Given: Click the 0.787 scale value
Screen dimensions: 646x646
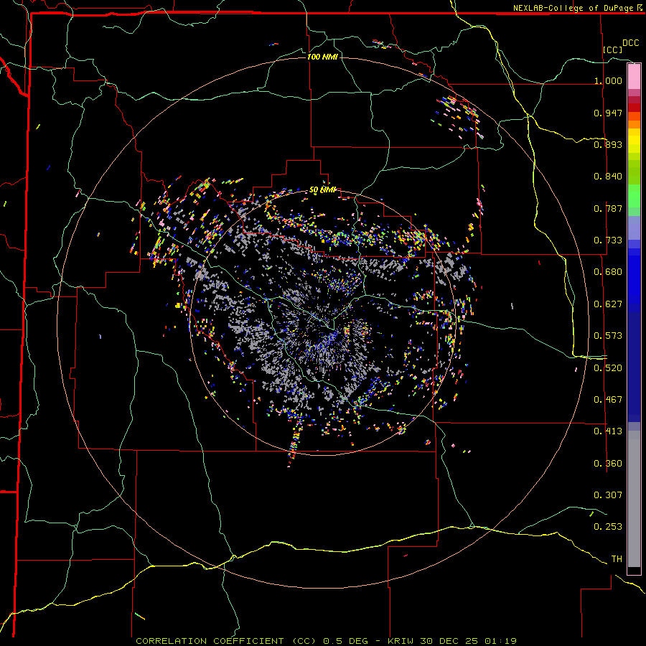Looking at the screenshot, I should click(608, 208).
